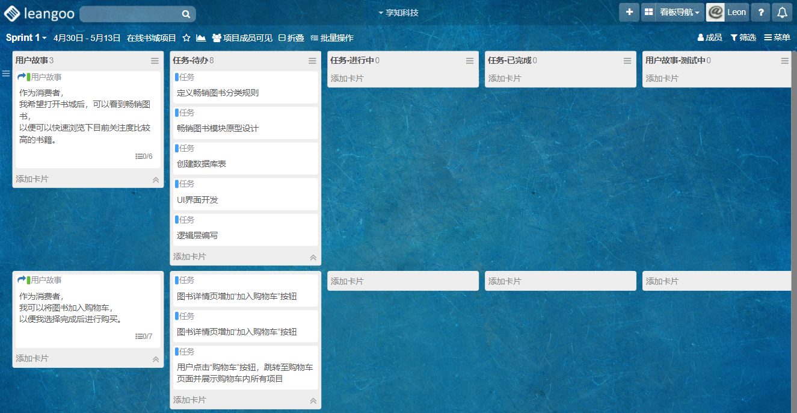Click the question mark help icon
Viewport: 797px width, 413px height.
point(760,12)
